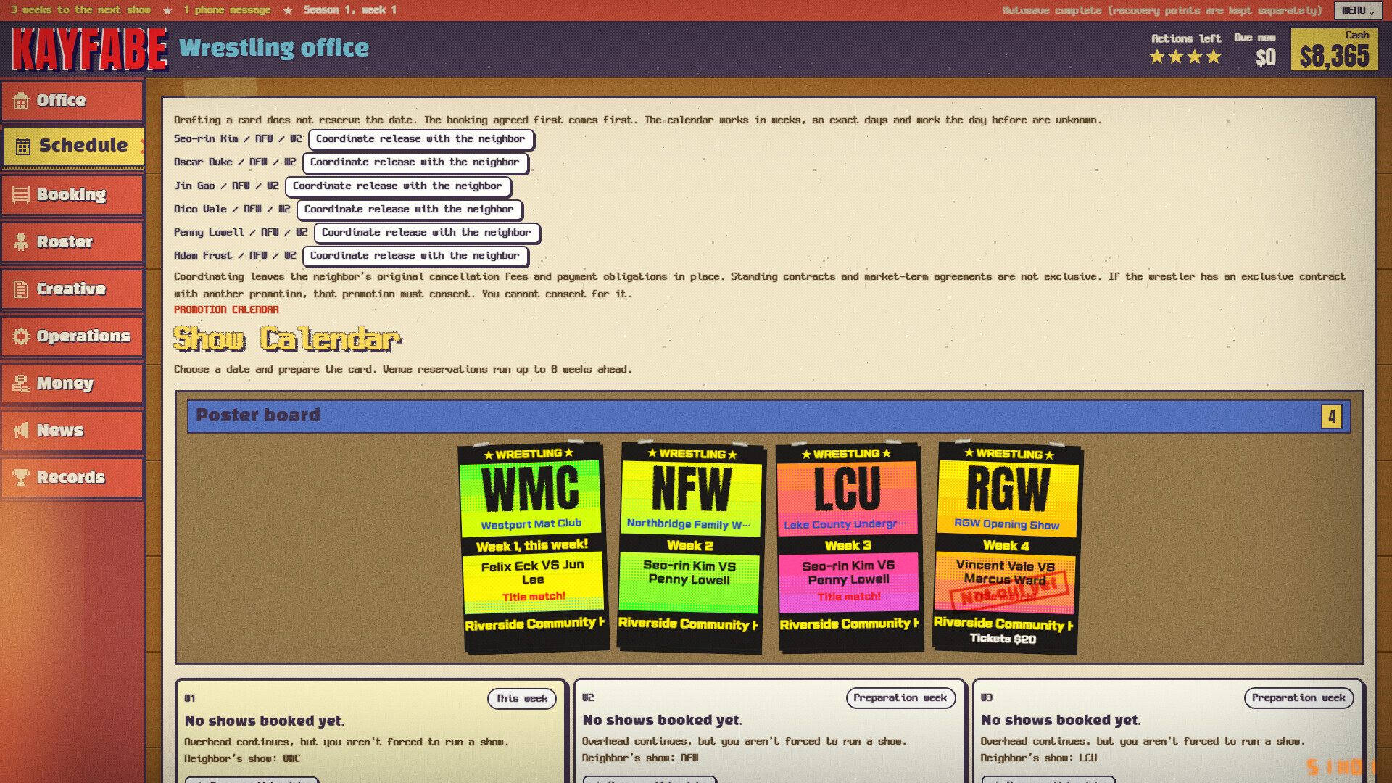Image resolution: width=1392 pixels, height=783 pixels.
Task: Coordinate release for Seo-rin Kim
Action: (420, 139)
